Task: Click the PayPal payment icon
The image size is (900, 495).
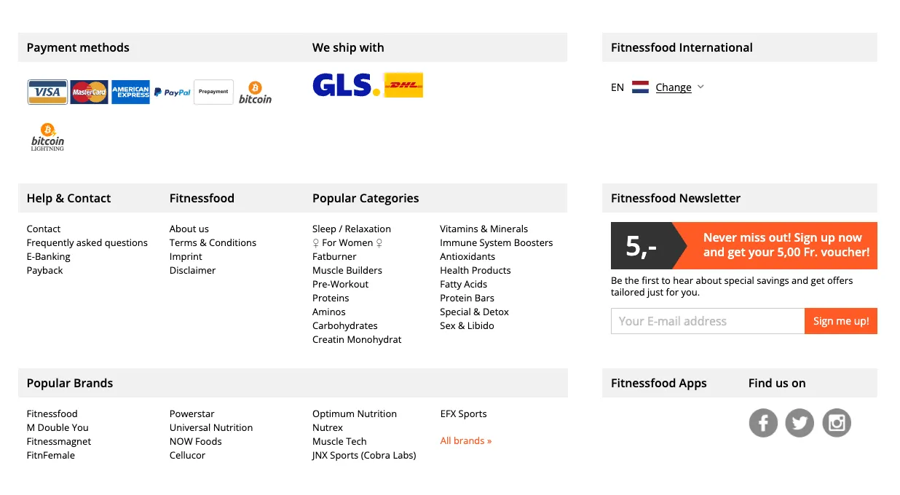Action: point(172,92)
